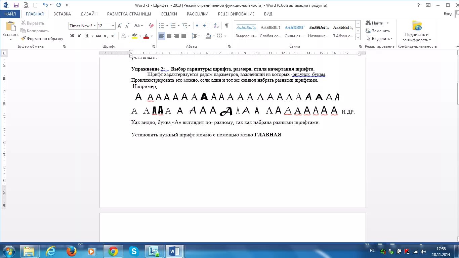Click the RU language indicator in tray

tap(373, 251)
